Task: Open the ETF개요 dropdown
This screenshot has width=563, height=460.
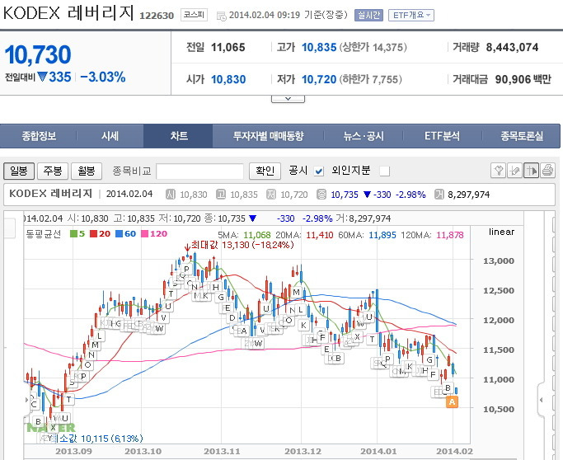Action: click(411, 15)
